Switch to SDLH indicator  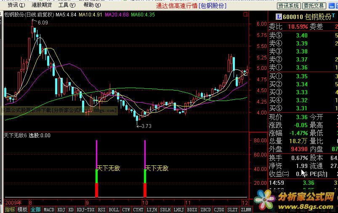[165, 209]
